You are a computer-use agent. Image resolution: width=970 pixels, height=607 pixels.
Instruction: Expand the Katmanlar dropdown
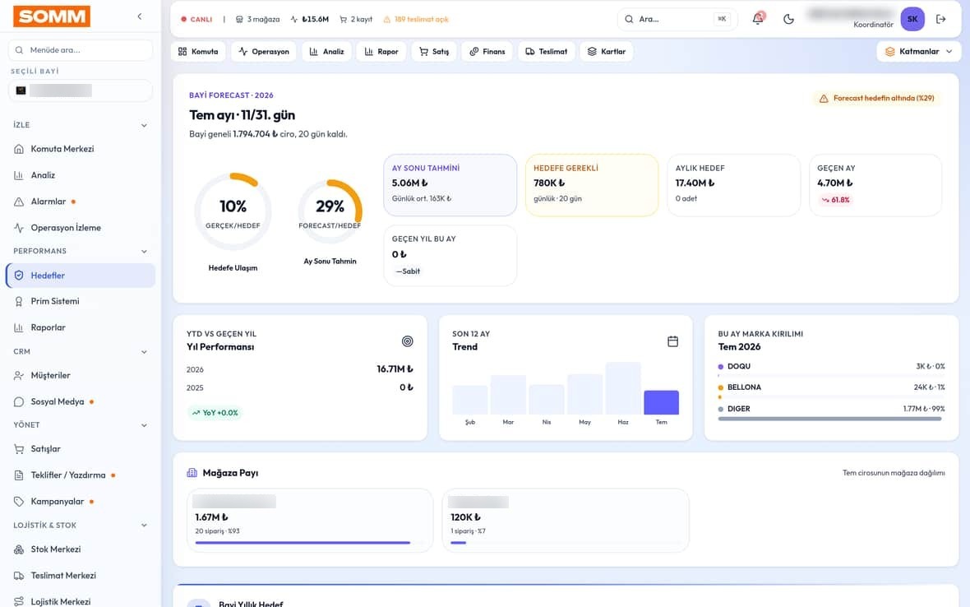(919, 51)
